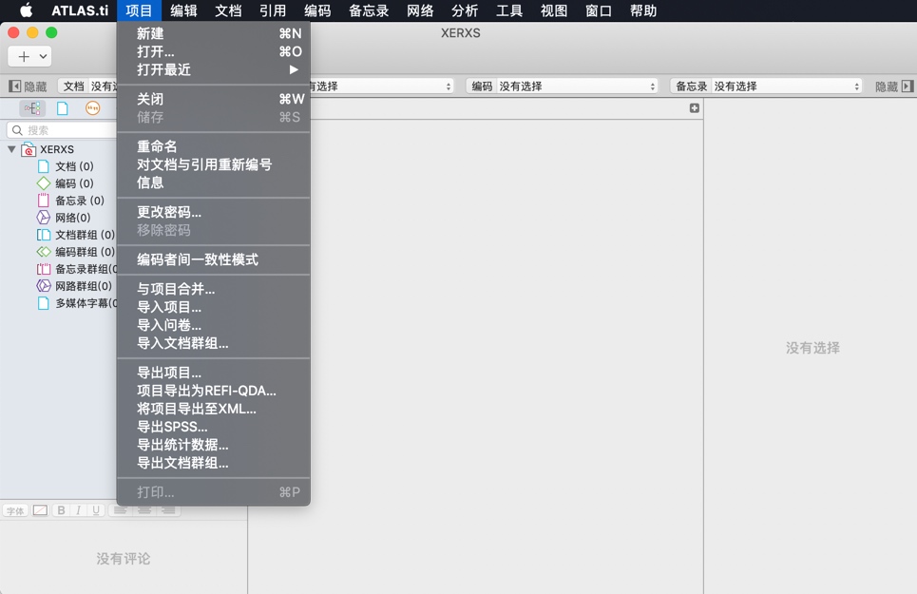Switch to quotations view icon
The width and height of the screenshot is (917, 594).
pos(92,108)
